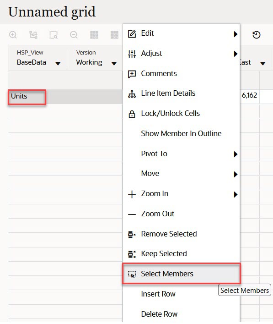
Task: Expand the Edit submenu arrow
Action: coord(236,34)
